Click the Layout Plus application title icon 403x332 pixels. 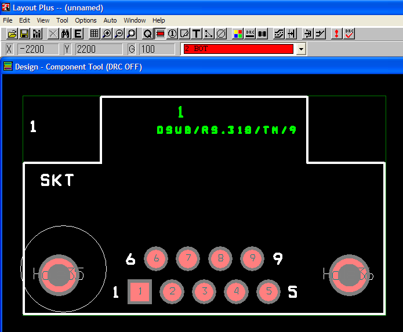click(6, 8)
